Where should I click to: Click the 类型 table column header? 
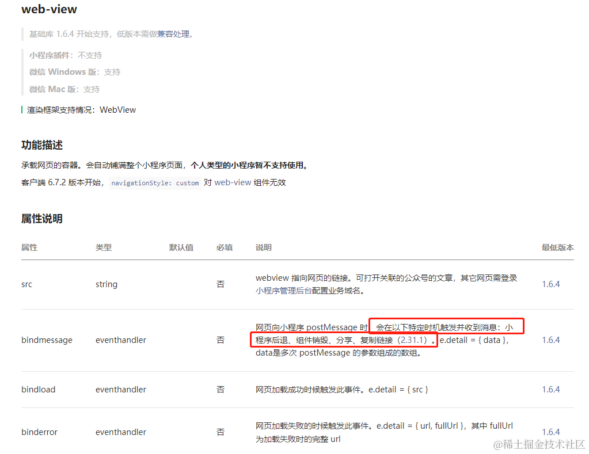point(104,248)
